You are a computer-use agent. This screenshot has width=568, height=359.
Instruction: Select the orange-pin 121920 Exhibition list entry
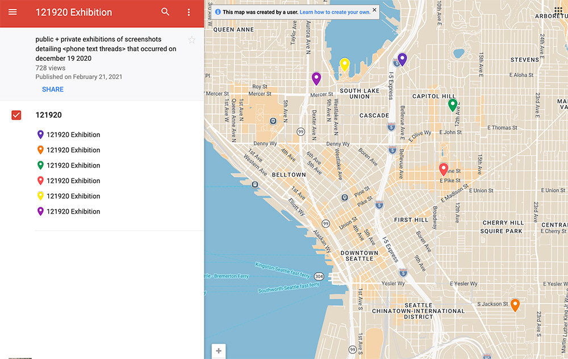73,150
